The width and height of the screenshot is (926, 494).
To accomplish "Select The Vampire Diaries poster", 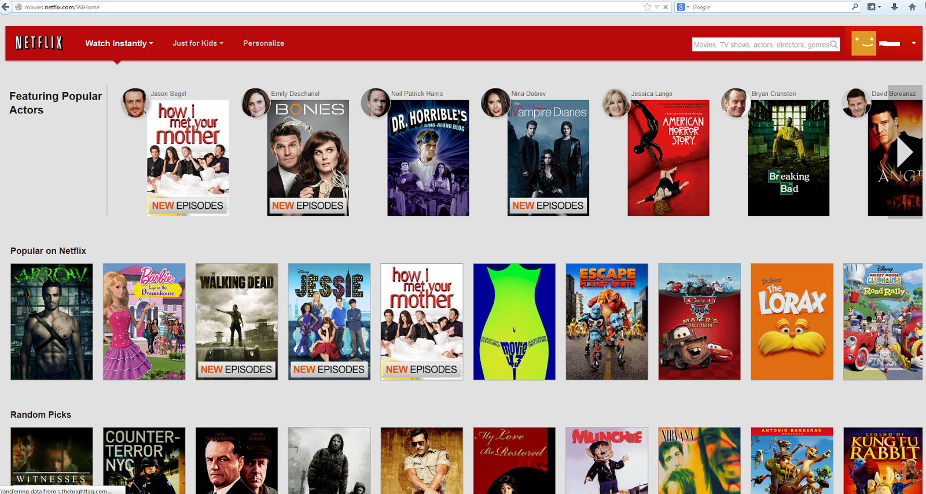I will (548, 158).
